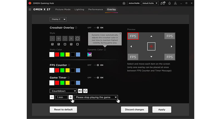
Task: Click the Game Timer info icon
Action: [x=68, y=77]
